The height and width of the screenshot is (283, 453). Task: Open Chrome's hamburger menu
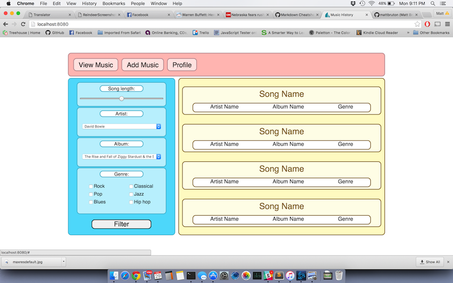coord(447,24)
